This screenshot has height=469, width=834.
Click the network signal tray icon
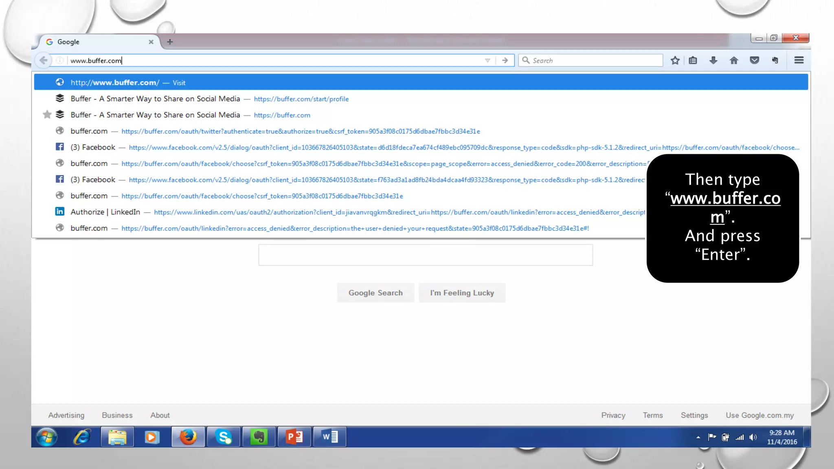click(740, 437)
